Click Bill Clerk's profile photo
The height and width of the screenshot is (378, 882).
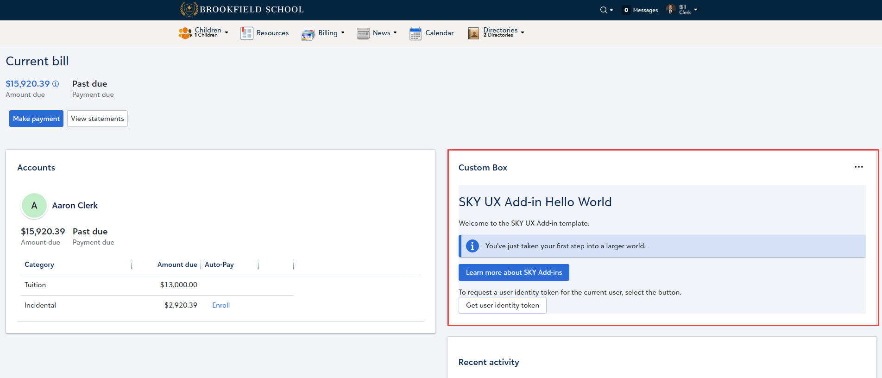click(x=670, y=10)
